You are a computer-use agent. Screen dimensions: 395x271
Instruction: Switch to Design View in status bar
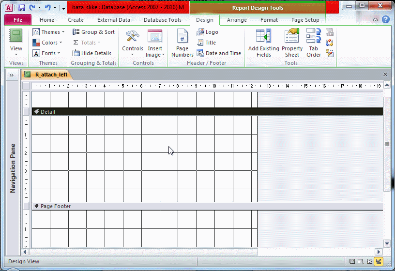click(378, 262)
